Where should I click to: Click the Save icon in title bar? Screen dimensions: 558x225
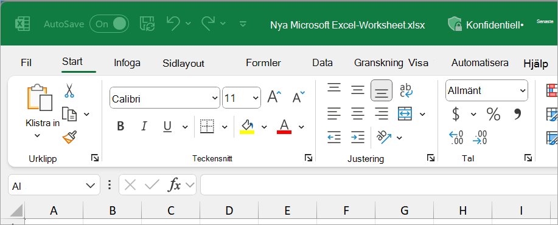[147, 24]
